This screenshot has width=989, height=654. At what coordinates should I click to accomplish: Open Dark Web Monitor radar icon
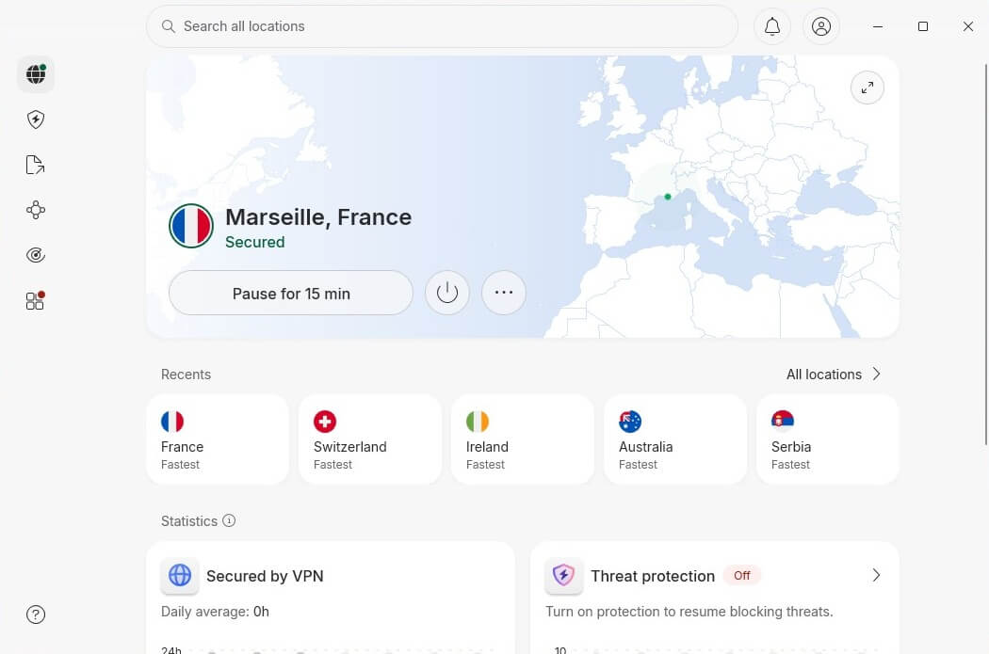[36, 255]
